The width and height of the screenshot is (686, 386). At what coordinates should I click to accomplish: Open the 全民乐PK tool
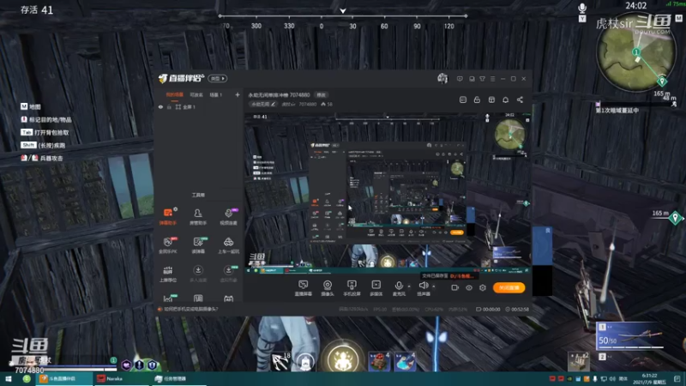coord(168,245)
